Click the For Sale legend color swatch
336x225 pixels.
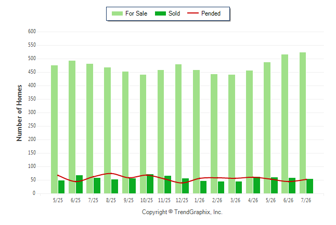point(117,13)
